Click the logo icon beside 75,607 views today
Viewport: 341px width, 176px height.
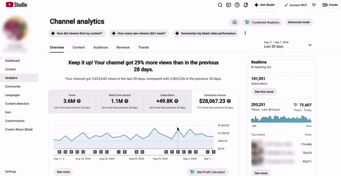(296, 105)
